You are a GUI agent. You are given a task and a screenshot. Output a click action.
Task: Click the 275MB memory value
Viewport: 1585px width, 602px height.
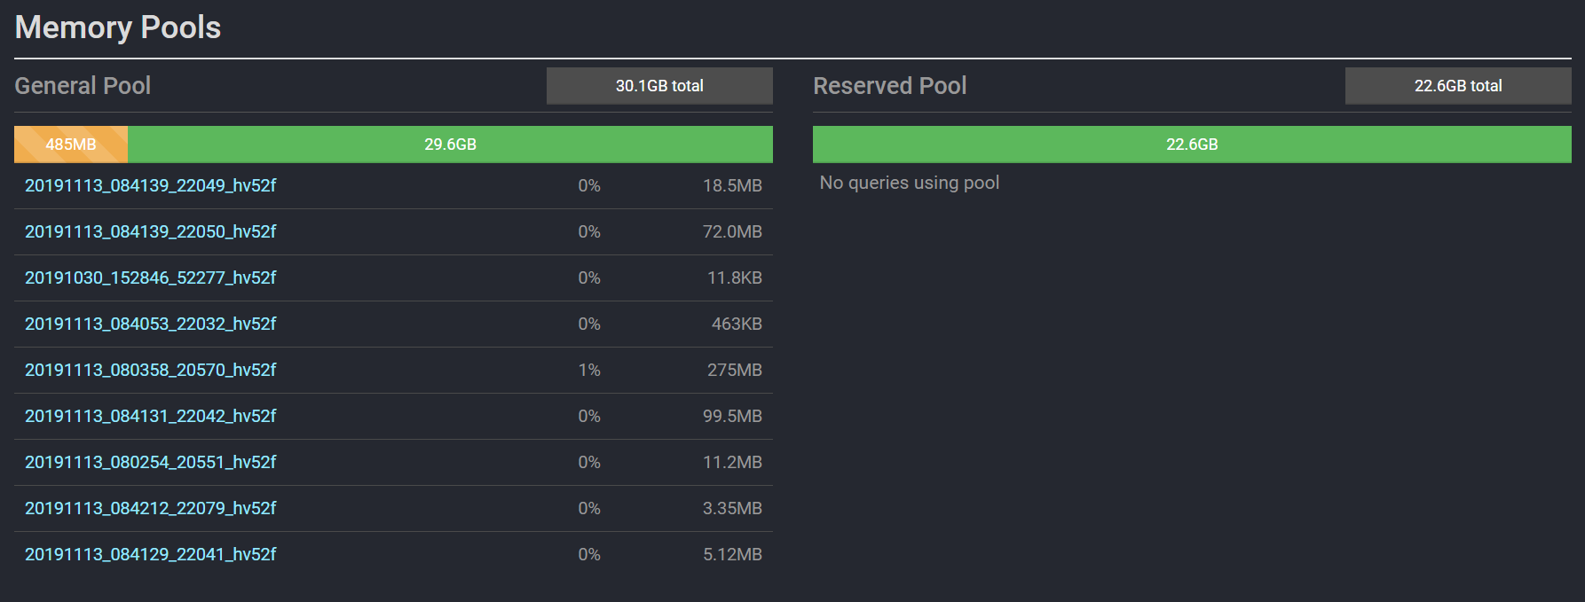734,370
